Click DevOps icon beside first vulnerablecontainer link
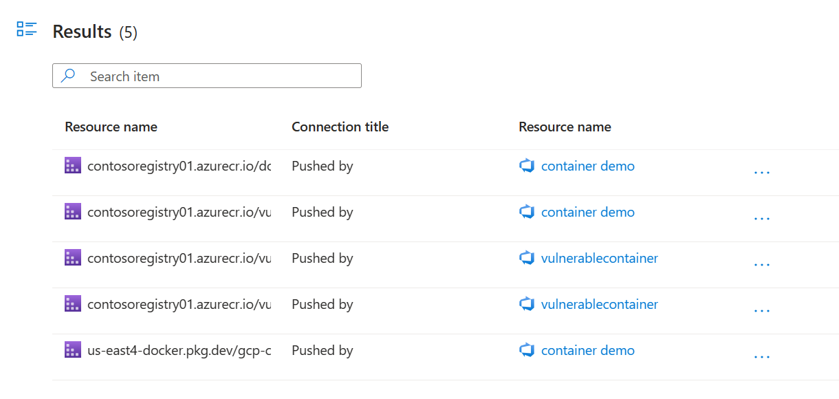Viewport: 839px width, 399px height. [x=527, y=258]
